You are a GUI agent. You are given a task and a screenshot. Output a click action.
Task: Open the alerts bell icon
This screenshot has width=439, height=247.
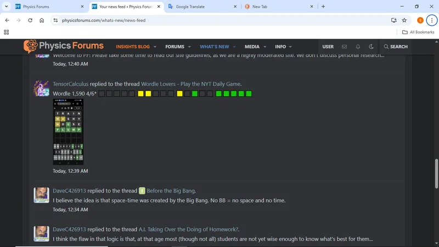point(358,47)
